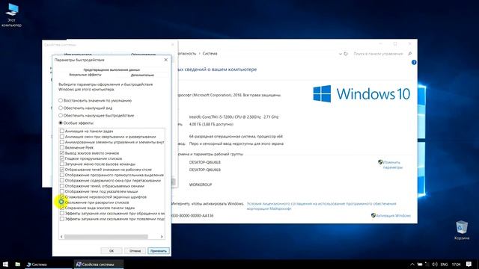Toggle Анимированные элементы управления checkbox
479x269 pixels.
pyautogui.click(x=62, y=142)
